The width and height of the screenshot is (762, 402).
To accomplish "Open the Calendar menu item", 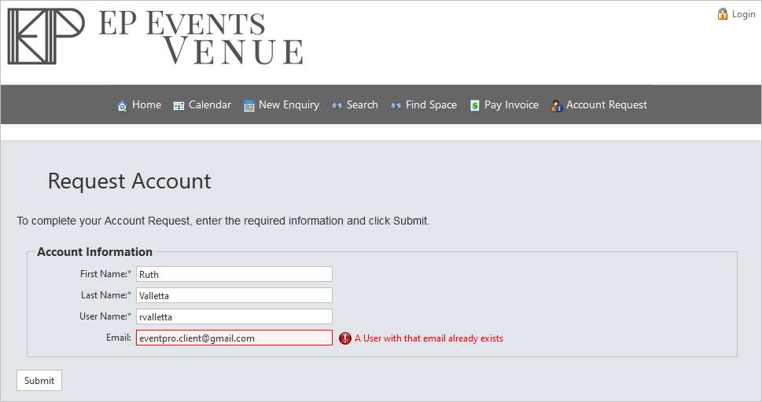I will pyautogui.click(x=203, y=105).
